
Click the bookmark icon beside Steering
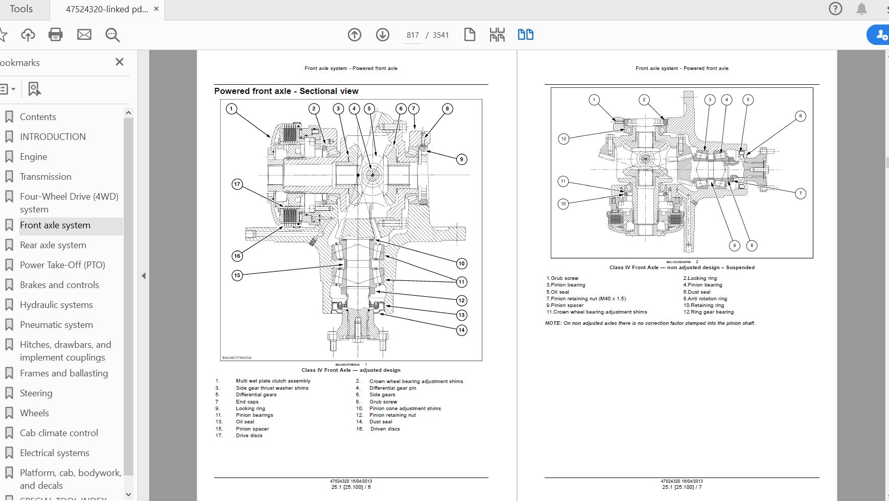[x=9, y=393]
